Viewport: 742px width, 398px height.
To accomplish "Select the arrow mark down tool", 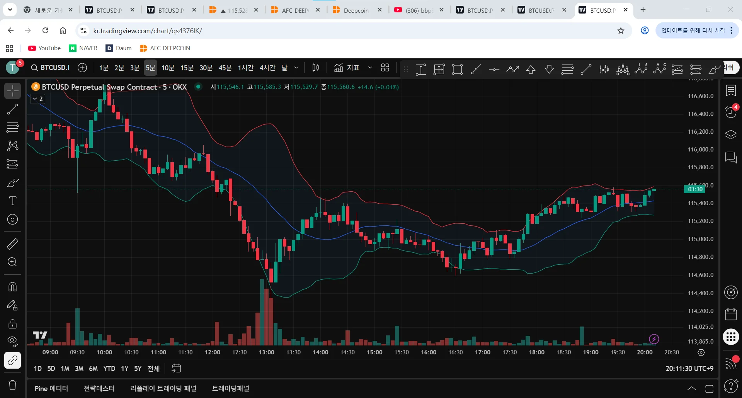I will coord(549,69).
